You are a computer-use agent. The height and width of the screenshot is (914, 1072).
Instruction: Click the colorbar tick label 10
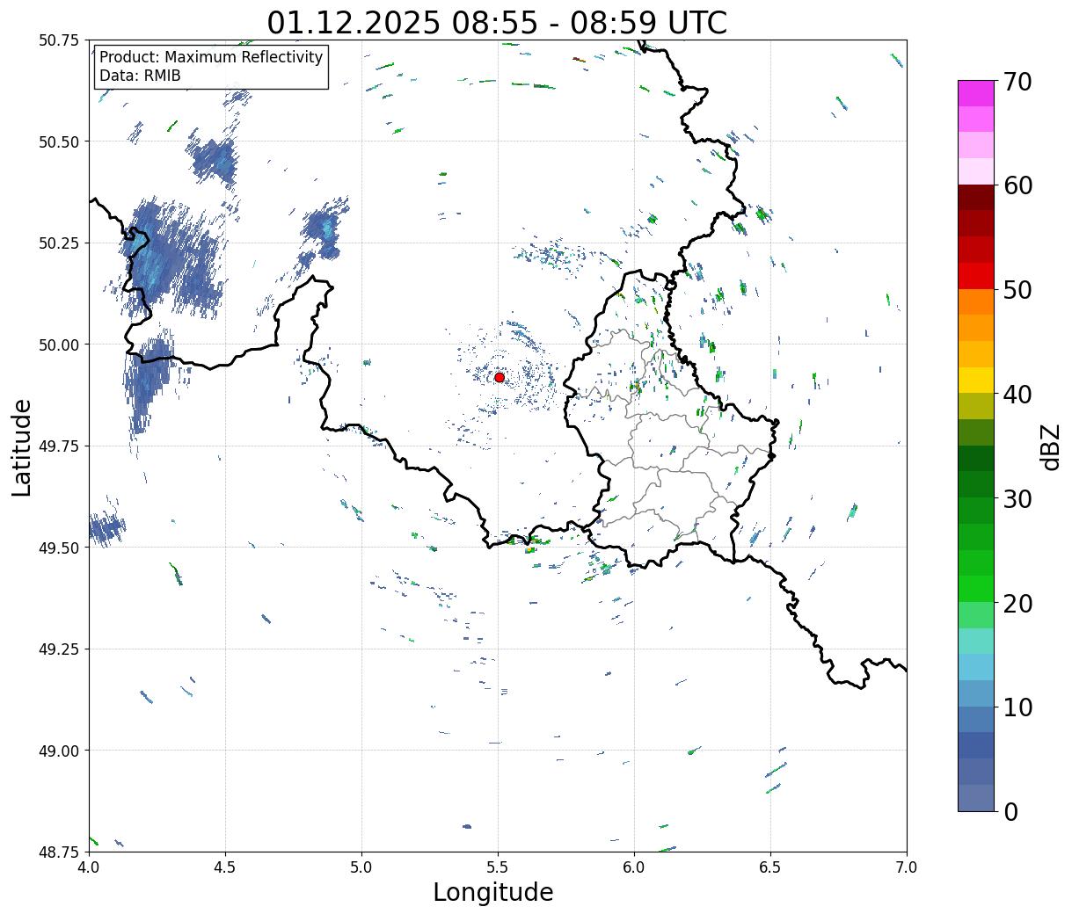coord(1017,707)
